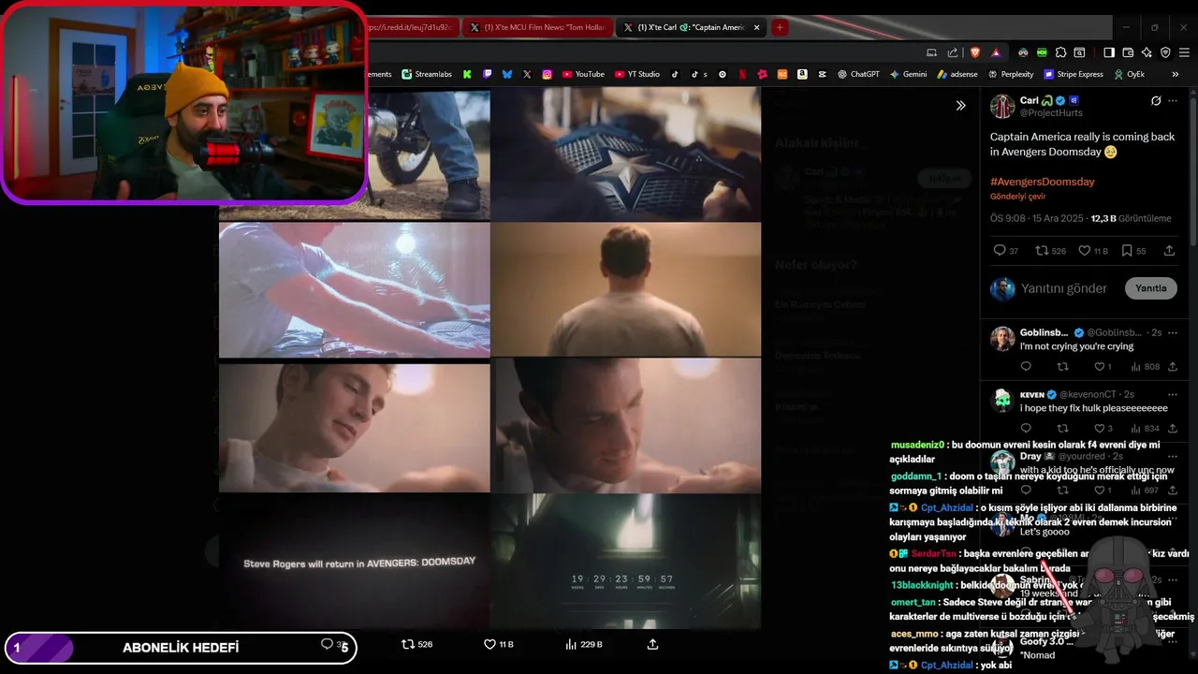Open a new browser tab
This screenshot has height=674, width=1198.
click(780, 27)
